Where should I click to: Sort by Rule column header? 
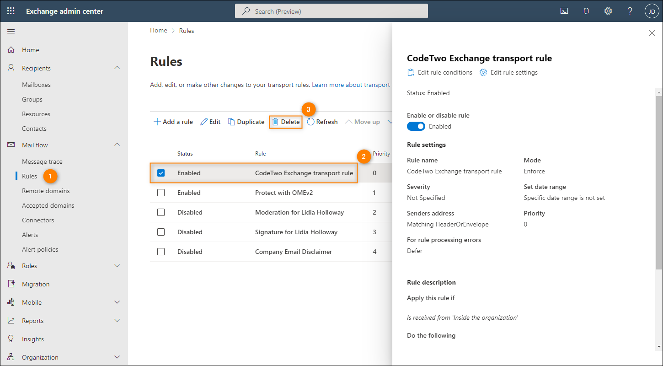(x=260, y=154)
